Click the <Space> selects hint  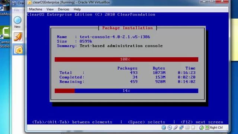(147, 122)
